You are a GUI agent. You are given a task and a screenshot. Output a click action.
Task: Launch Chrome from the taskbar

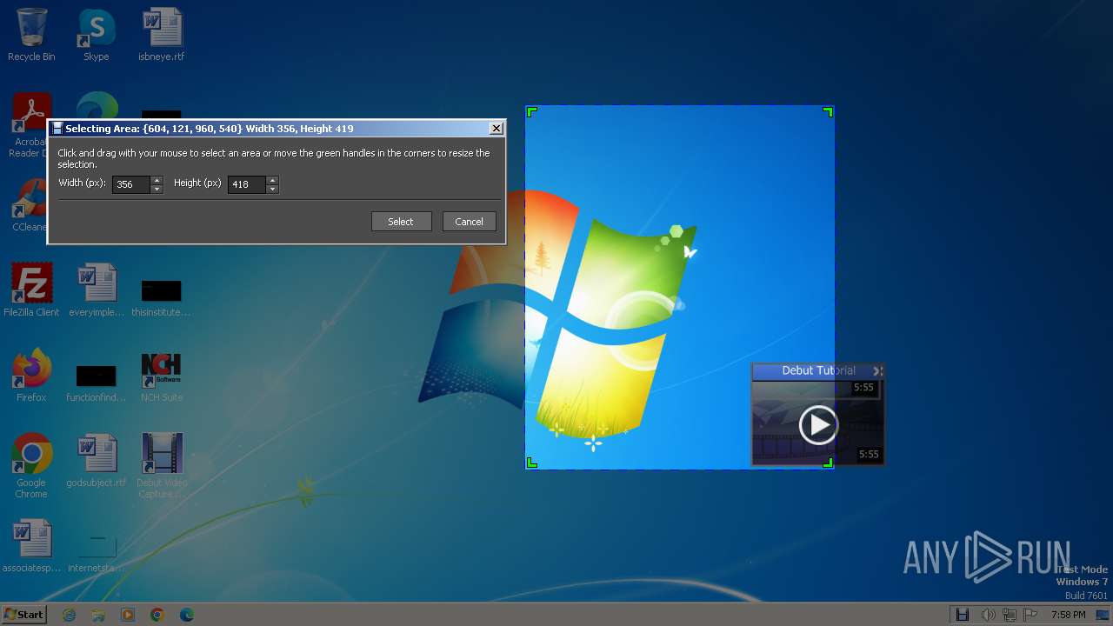157,615
